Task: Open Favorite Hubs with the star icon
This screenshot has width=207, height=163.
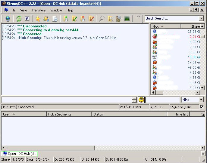Action: click(38, 18)
